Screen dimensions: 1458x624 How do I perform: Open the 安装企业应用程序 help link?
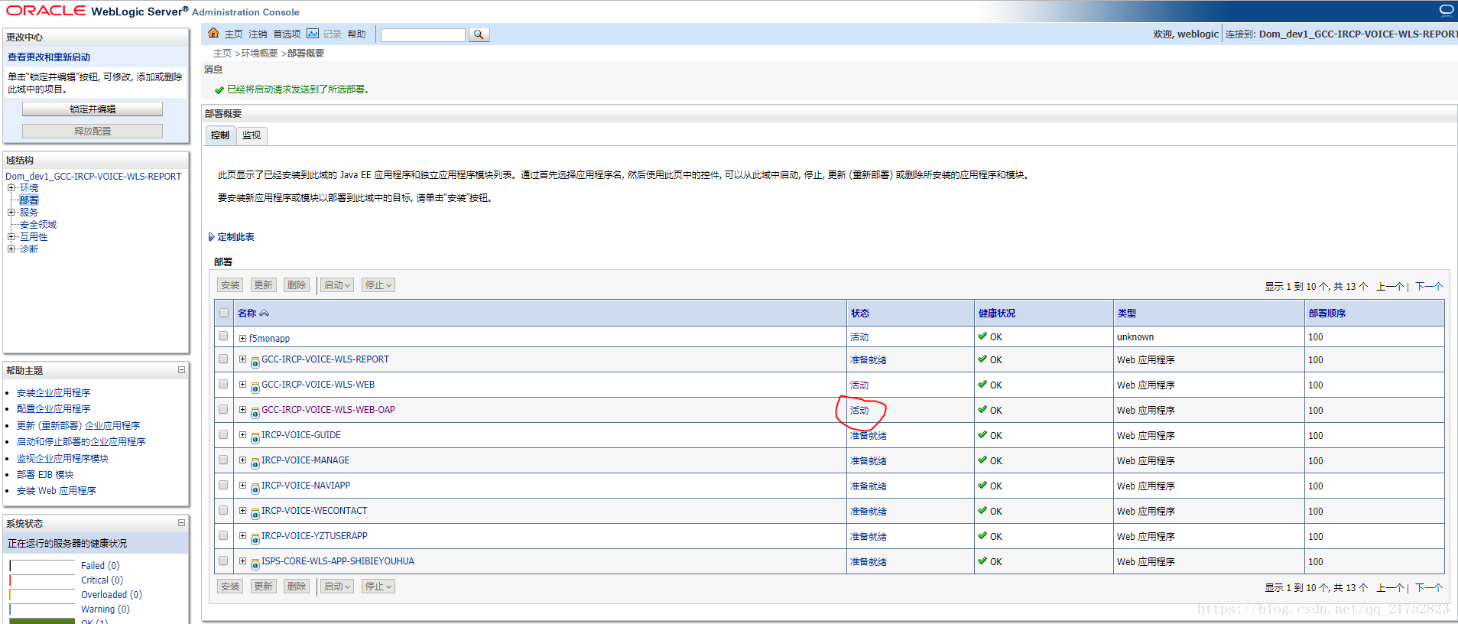54,393
